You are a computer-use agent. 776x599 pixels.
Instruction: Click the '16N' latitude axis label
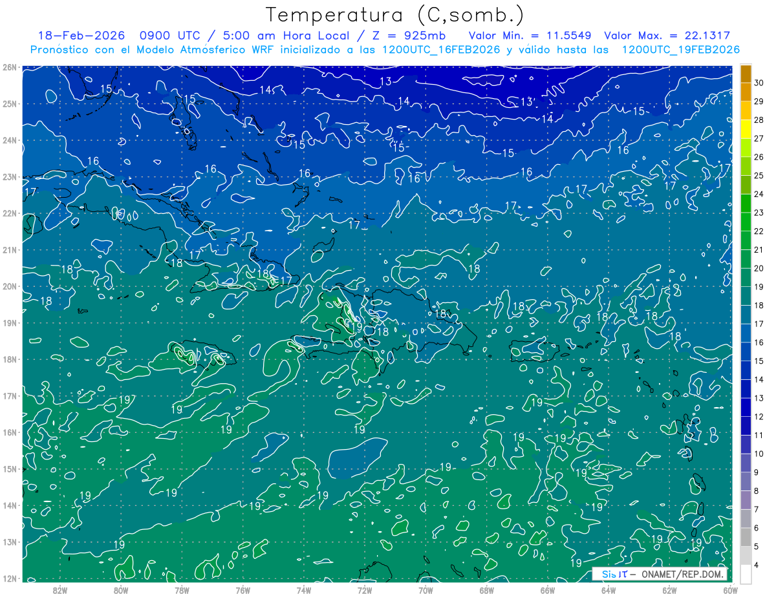pyautogui.click(x=9, y=432)
